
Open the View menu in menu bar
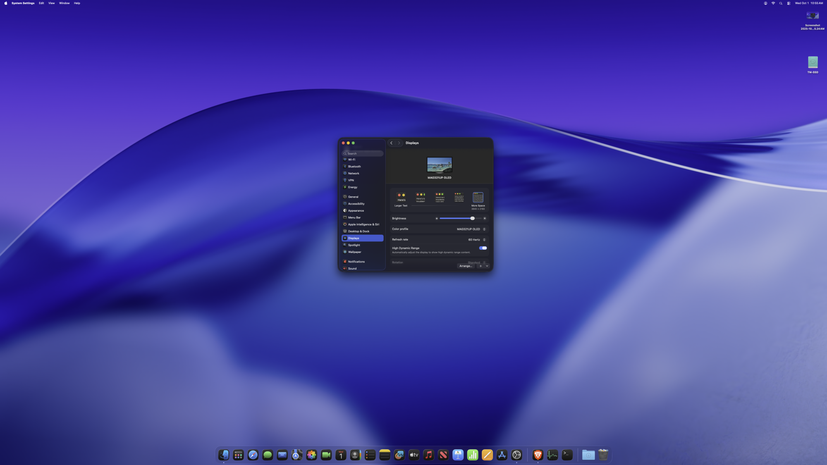(51, 3)
